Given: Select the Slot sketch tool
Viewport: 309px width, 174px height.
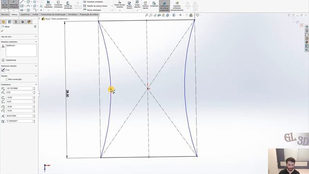Looking at the screenshot, I should 22,10.
